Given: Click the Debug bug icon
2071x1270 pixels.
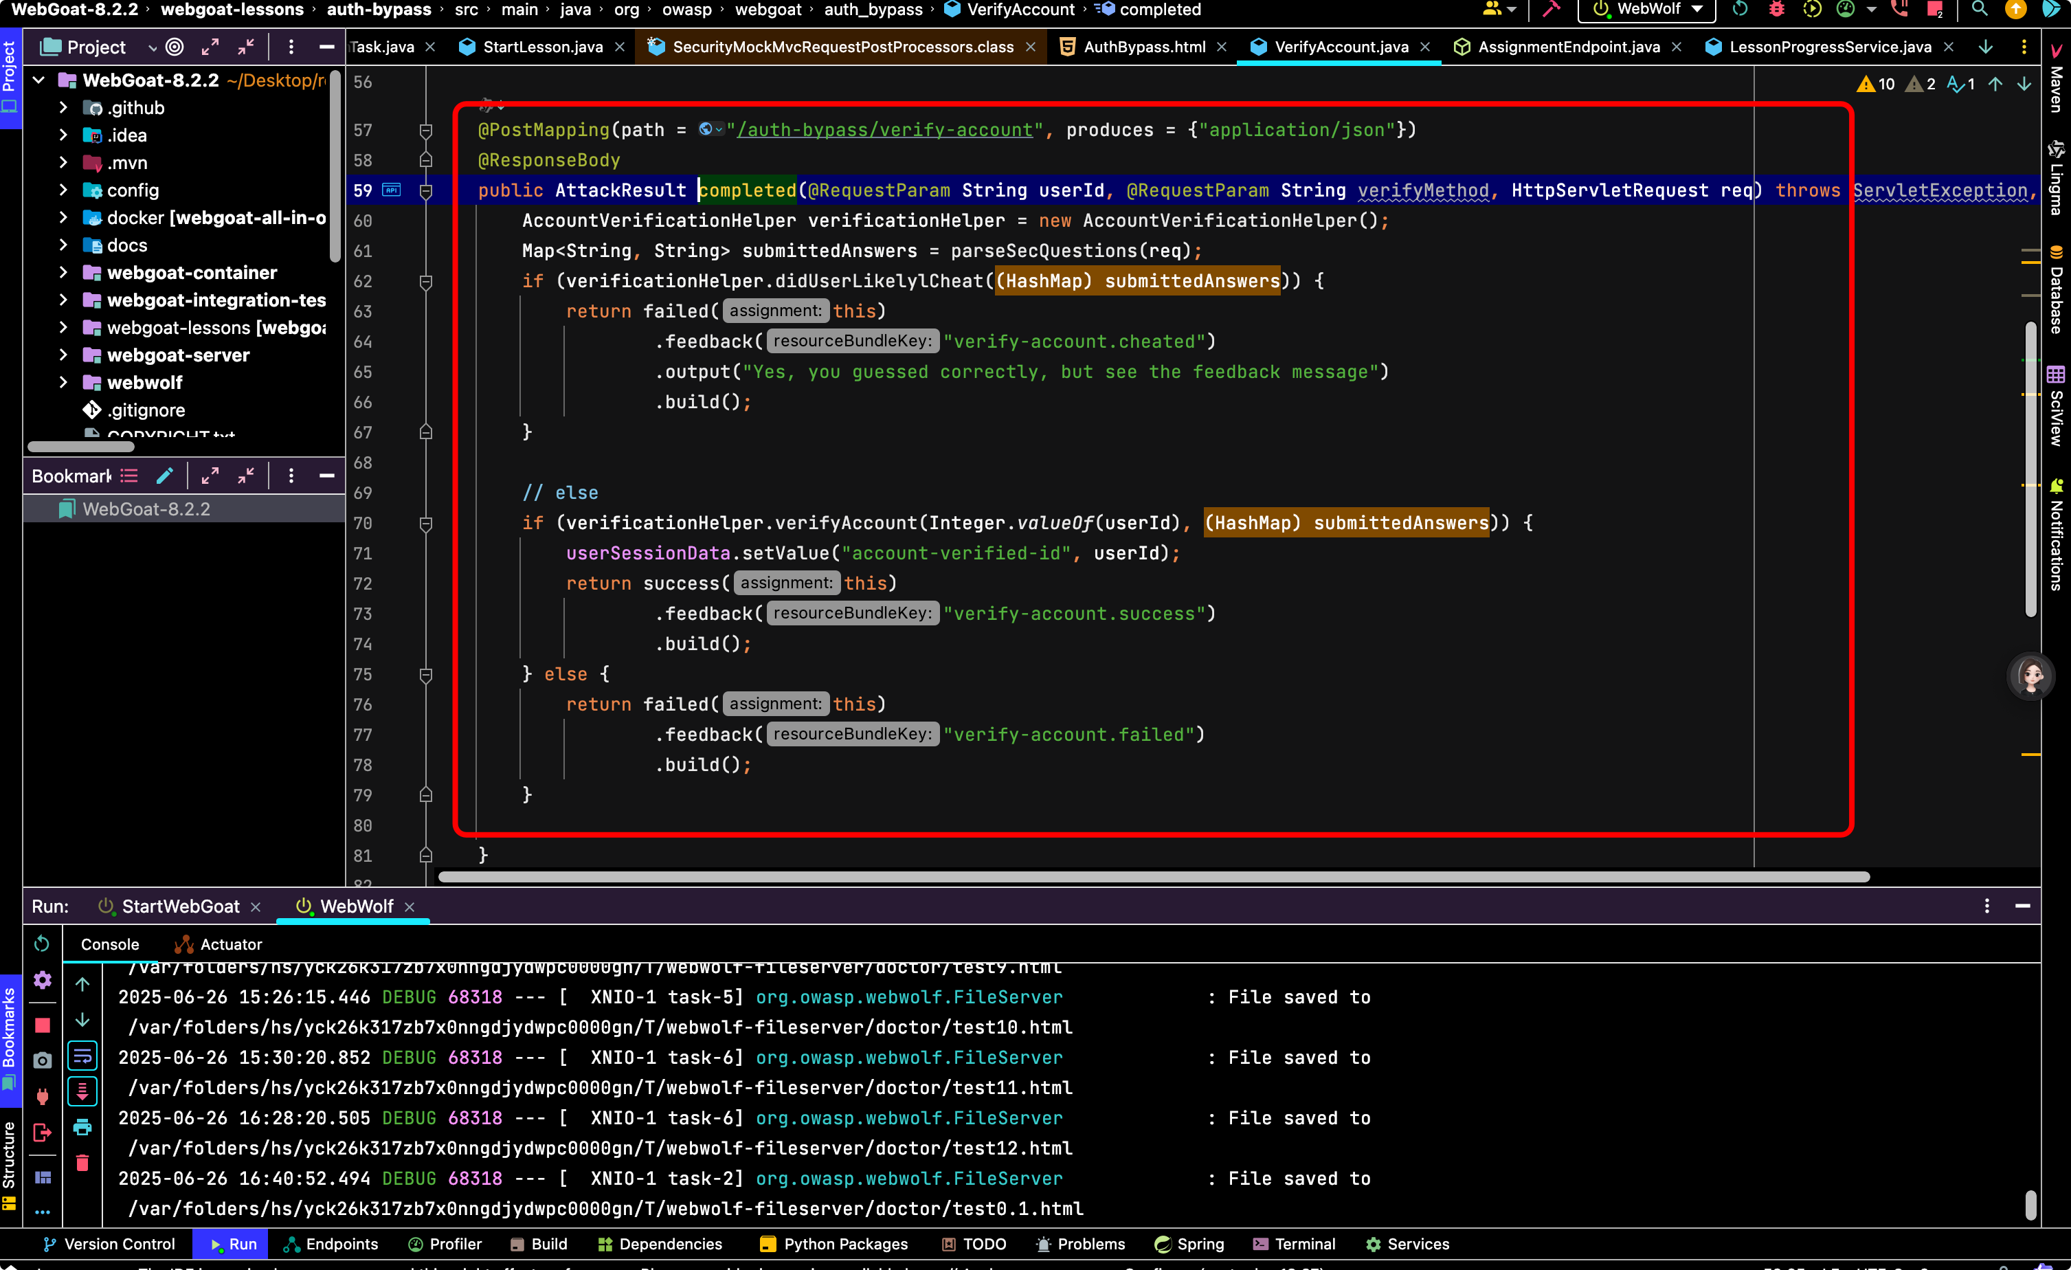Looking at the screenshot, I should point(1776,10).
